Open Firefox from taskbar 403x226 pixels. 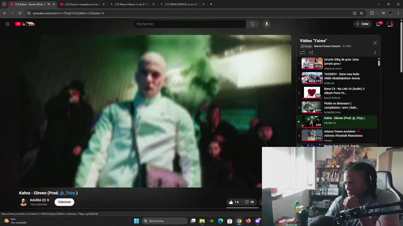point(248,221)
